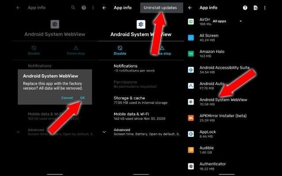Tap the AirDroid app icon at list top
Screen dimensions: 282x176
[191, 22]
